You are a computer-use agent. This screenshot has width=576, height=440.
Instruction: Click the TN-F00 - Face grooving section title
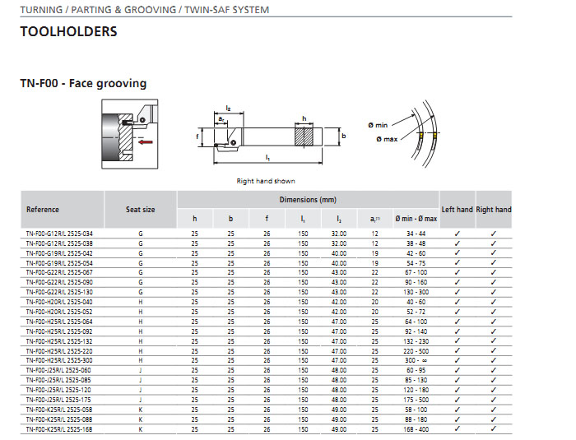(83, 83)
